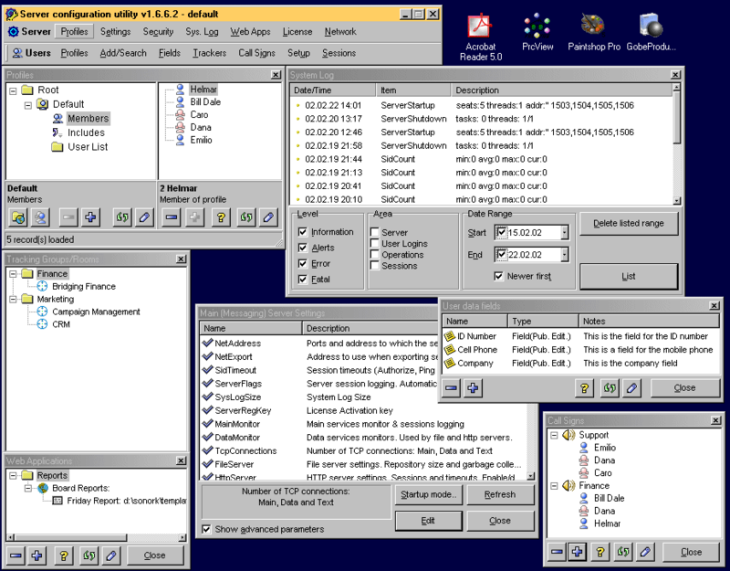730x571 pixels.
Task: Toggle Show advanced parameters checkbox
Action: pyautogui.click(x=206, y=529)
